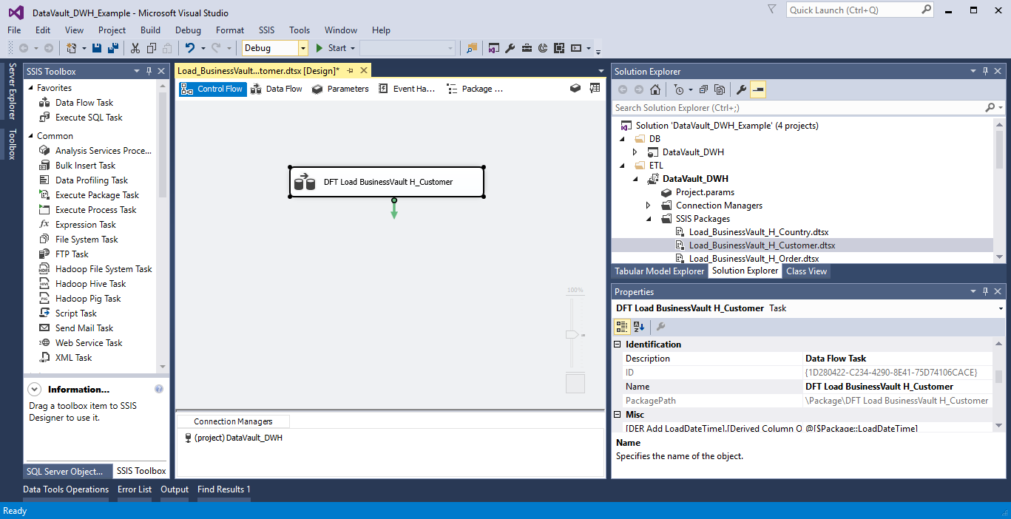
Task: Open the SSIS menu
Action: click(266, 30)
